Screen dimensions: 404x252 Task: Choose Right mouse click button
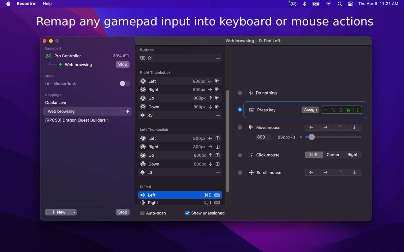[x=352, y=155]
